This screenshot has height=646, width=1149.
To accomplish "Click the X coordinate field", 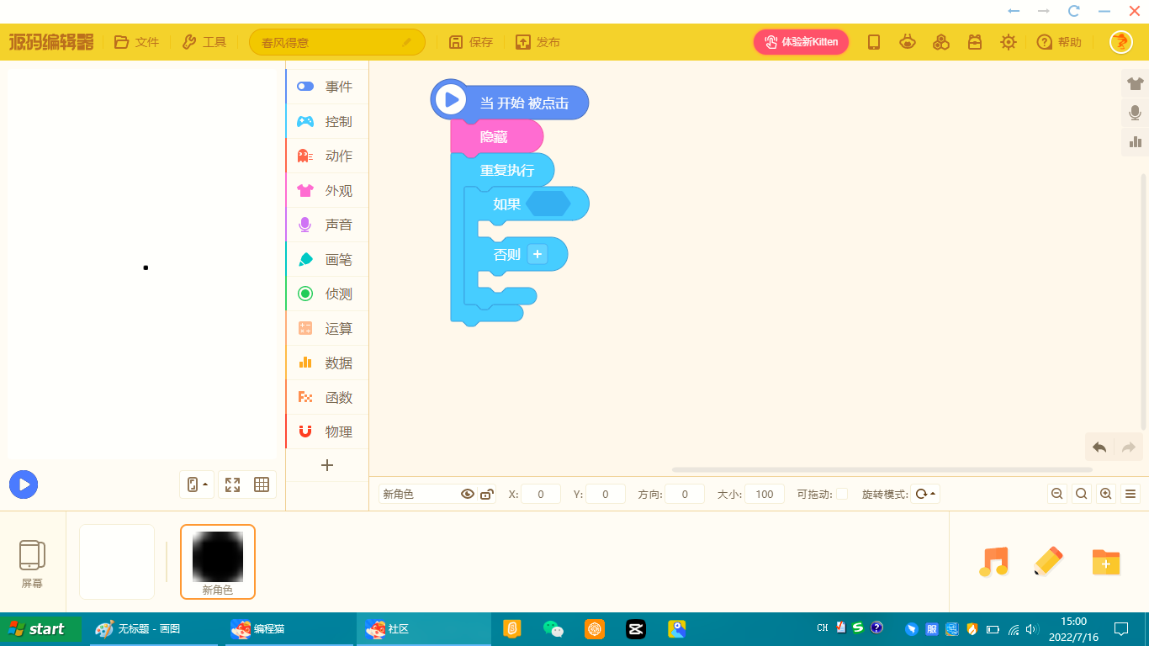I will tap(541, 494).
